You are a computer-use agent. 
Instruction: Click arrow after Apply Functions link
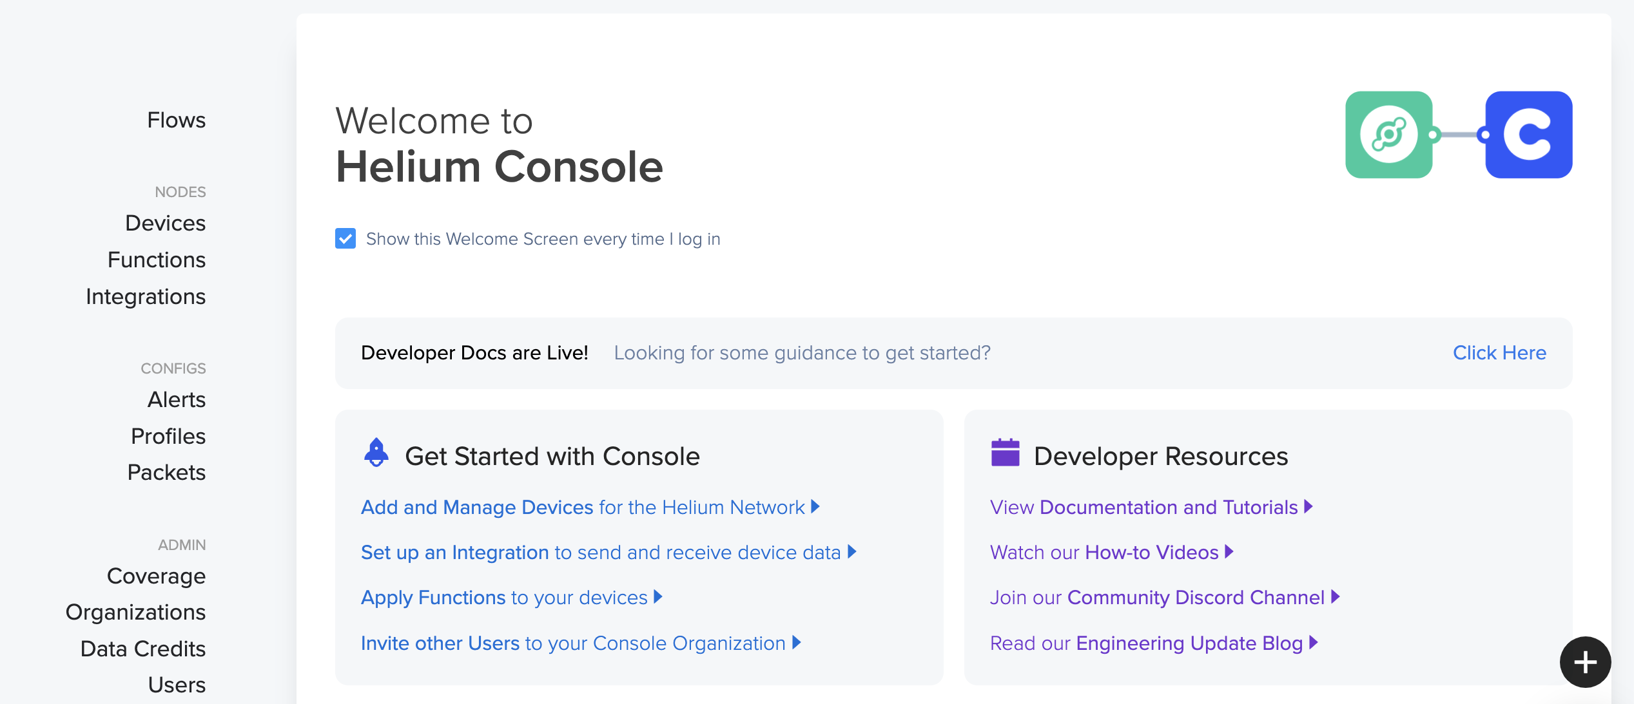coord(657,596)
